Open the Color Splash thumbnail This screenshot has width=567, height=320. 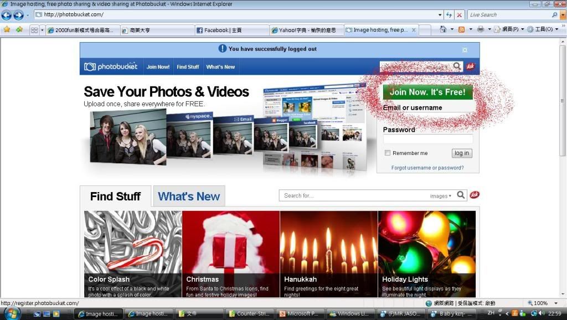(x=133, y=254)
